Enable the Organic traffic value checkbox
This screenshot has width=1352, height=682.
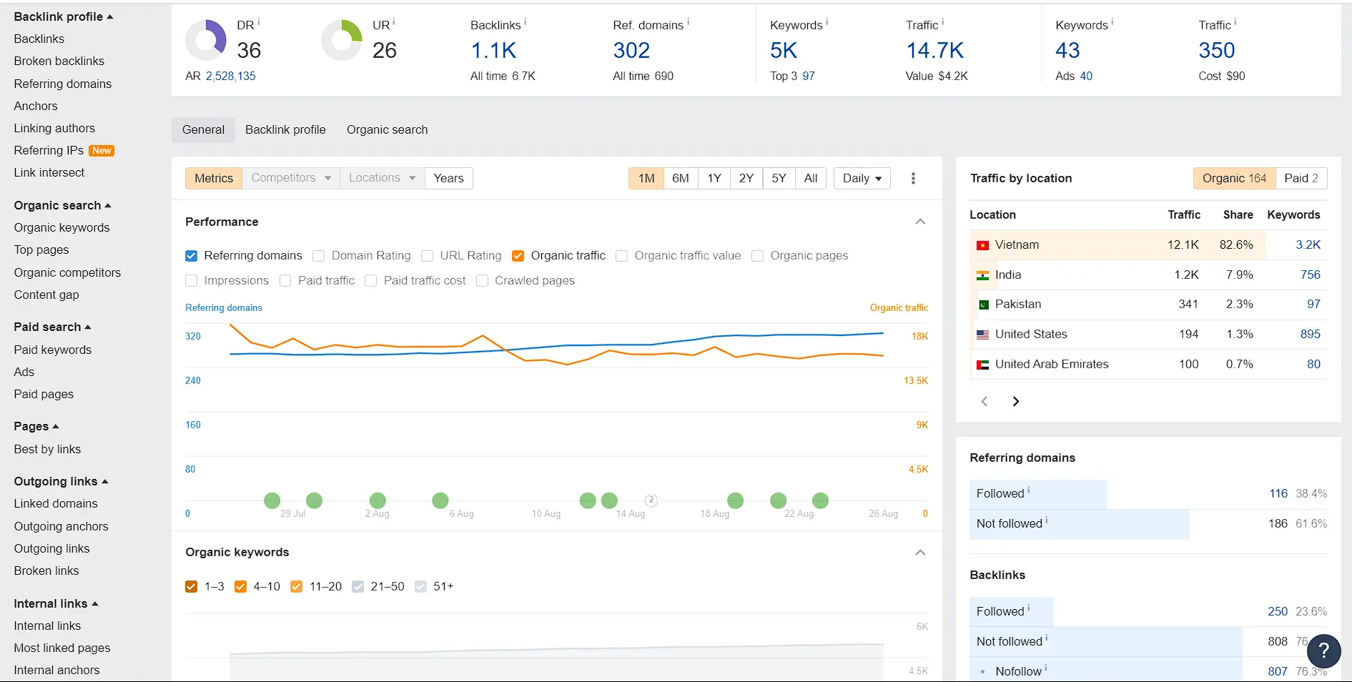[622, 256]
